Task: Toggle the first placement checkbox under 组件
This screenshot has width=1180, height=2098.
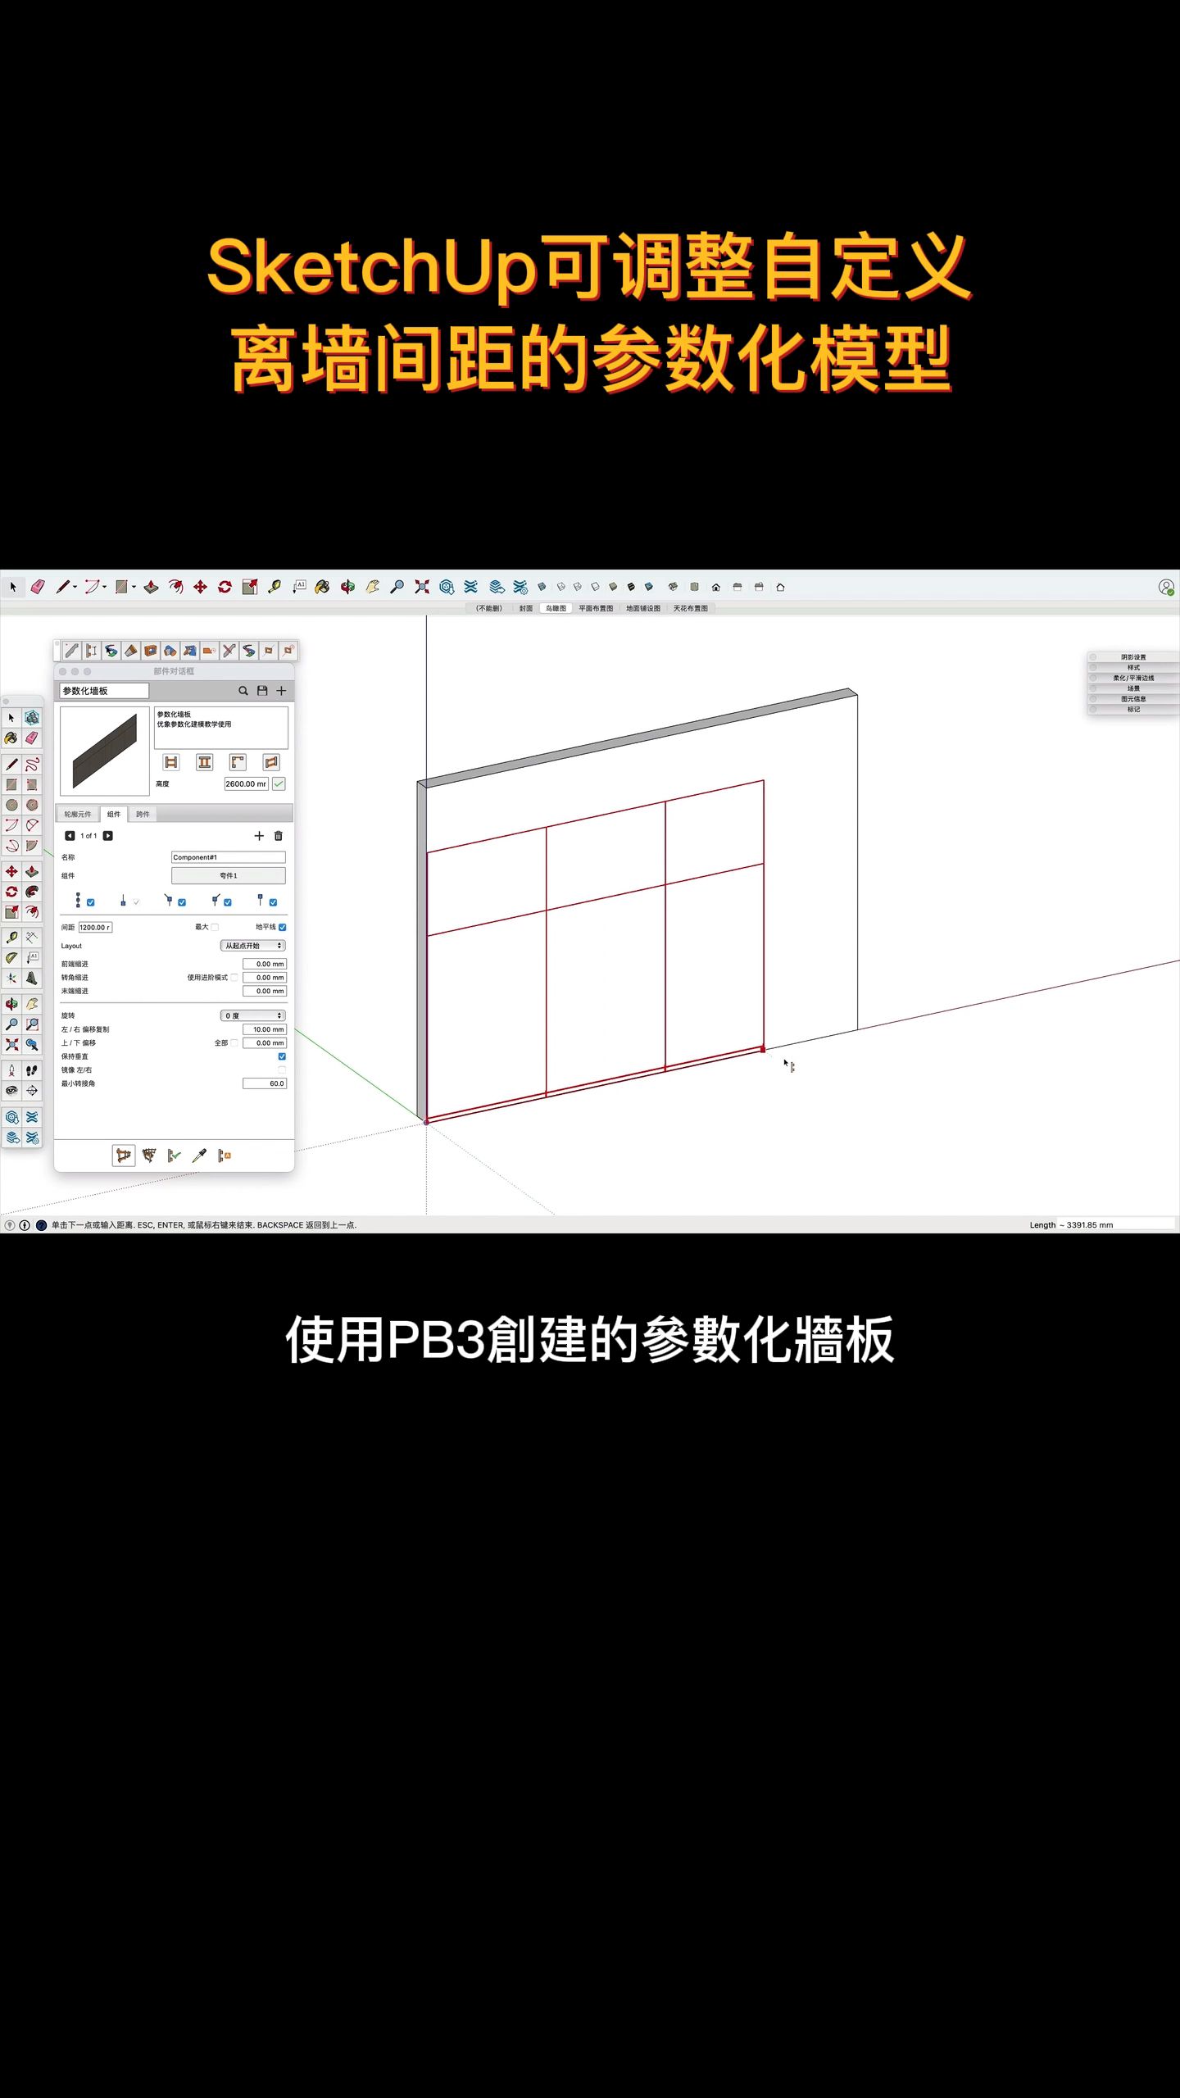Action: pos(91,902)
